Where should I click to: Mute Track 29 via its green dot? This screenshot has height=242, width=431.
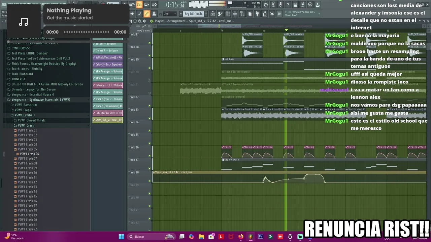150,68
